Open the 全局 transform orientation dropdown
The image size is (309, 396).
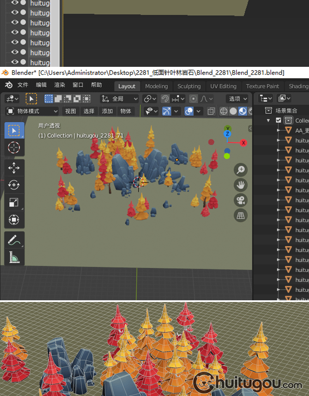(119, 99)
